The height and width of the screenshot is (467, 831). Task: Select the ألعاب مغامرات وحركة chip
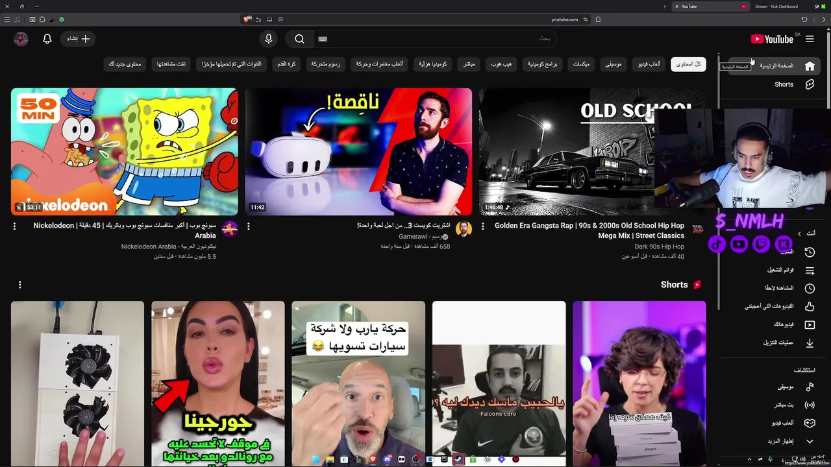click(379, 64)
